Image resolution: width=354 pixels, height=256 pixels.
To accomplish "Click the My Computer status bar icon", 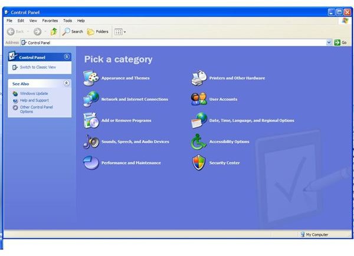I will pos(303,234).
